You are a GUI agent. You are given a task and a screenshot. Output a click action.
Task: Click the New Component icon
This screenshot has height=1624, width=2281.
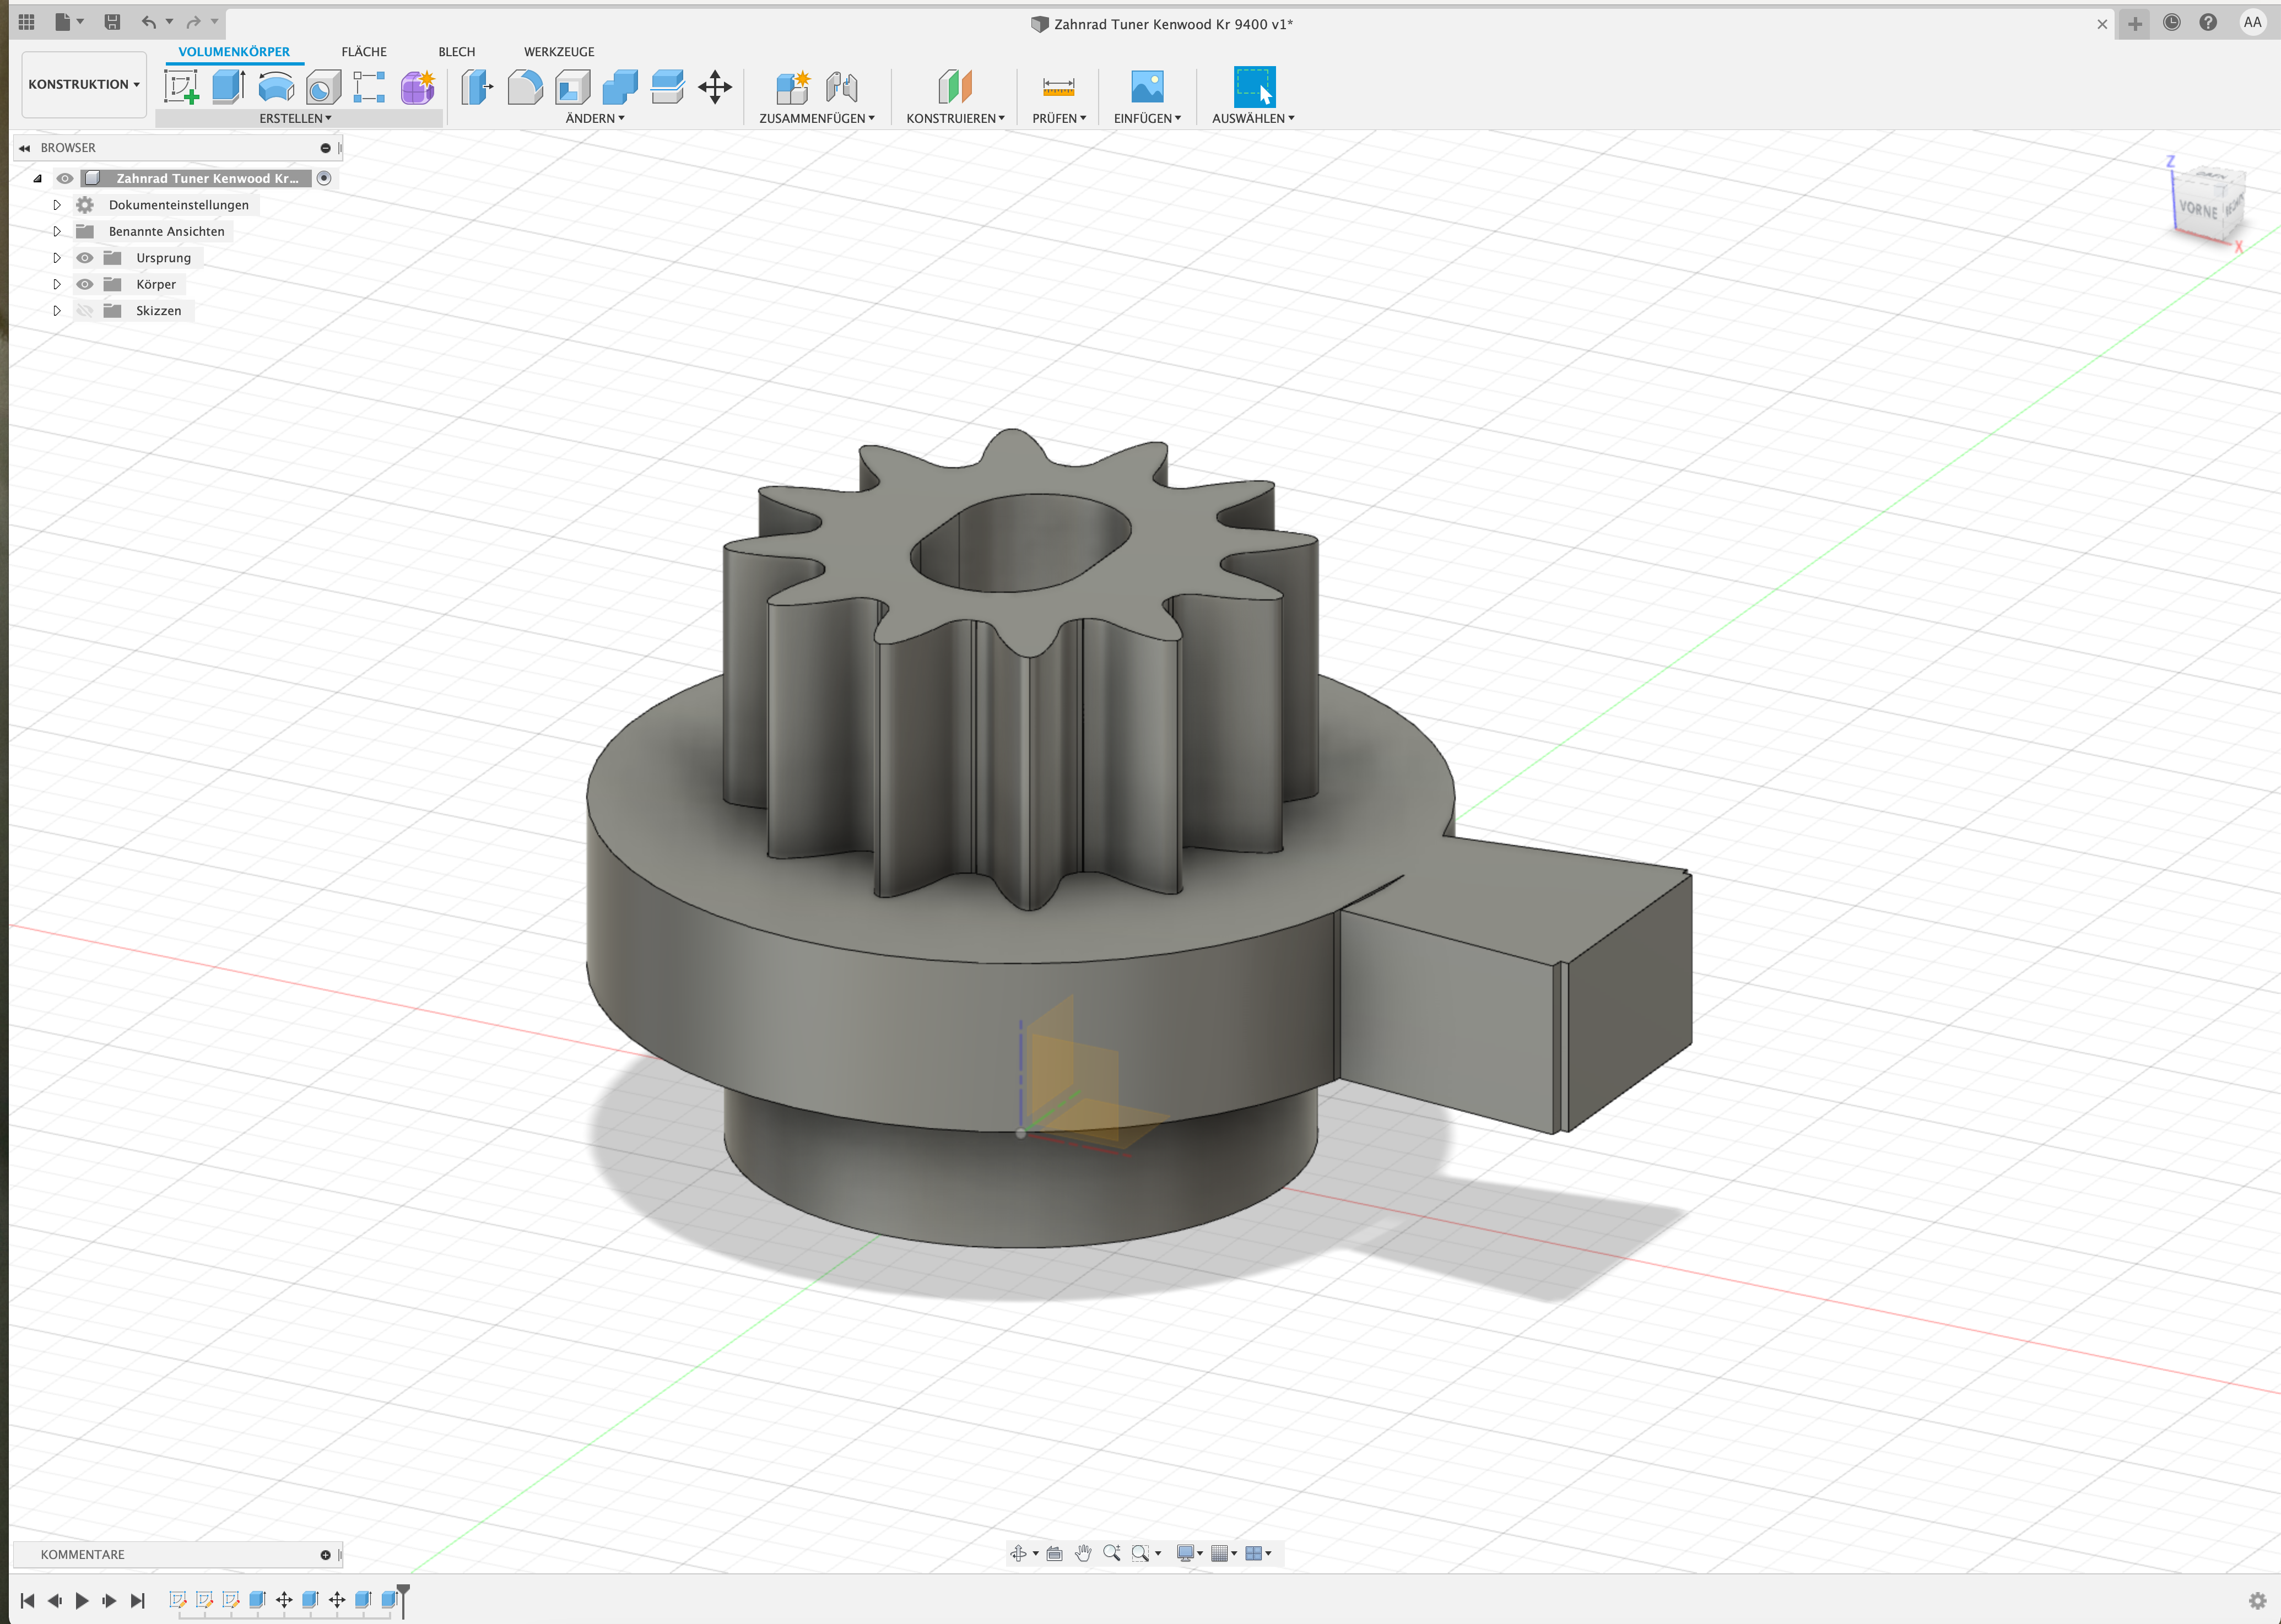(793, 86)
